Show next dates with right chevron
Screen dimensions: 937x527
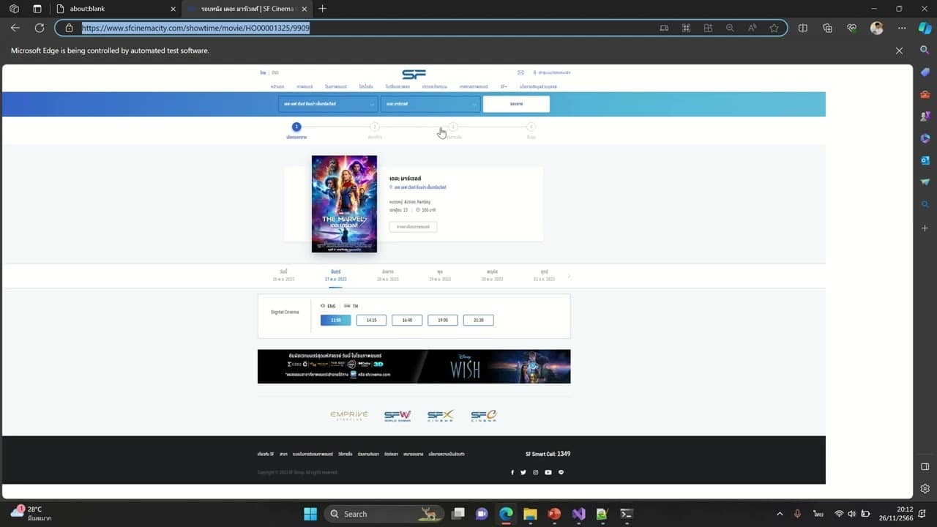(x=569, y=276)
